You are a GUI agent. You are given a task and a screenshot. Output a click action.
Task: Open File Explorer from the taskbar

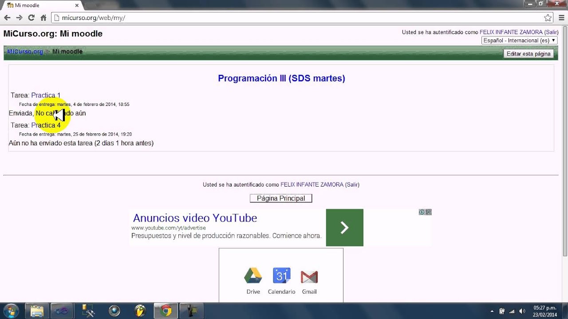pyautogui.click(x=37, y=311)
